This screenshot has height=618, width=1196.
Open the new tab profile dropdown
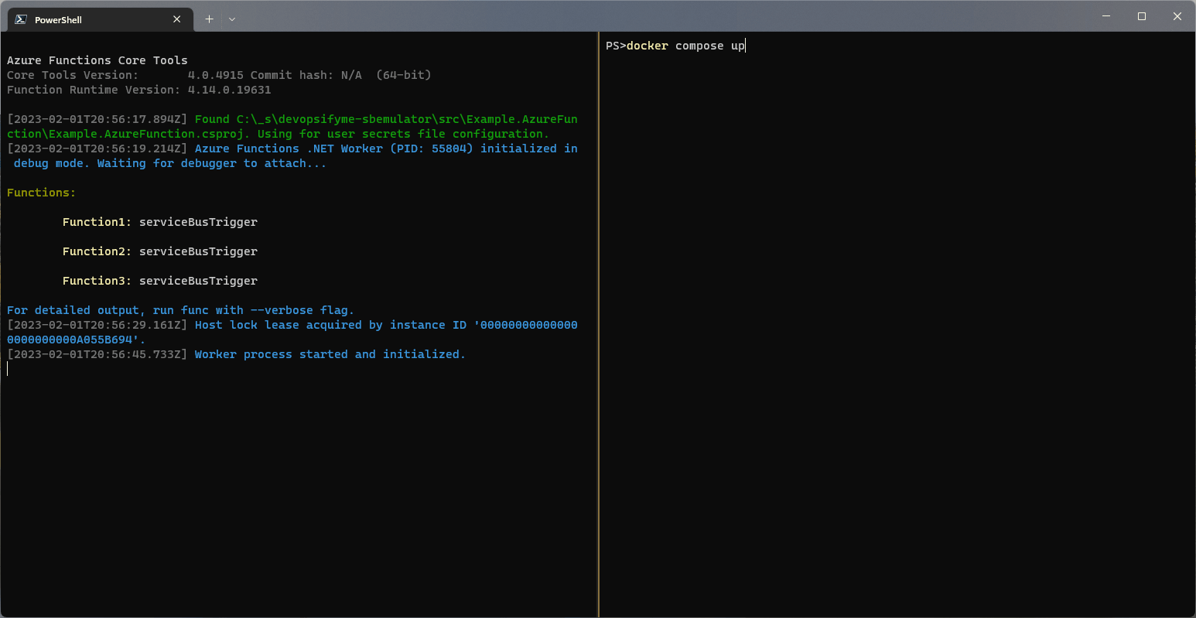click(x=232, y=19)
